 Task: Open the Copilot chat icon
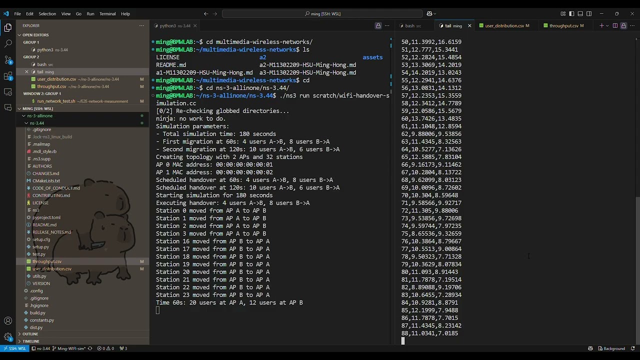click(x=429, y=13)
